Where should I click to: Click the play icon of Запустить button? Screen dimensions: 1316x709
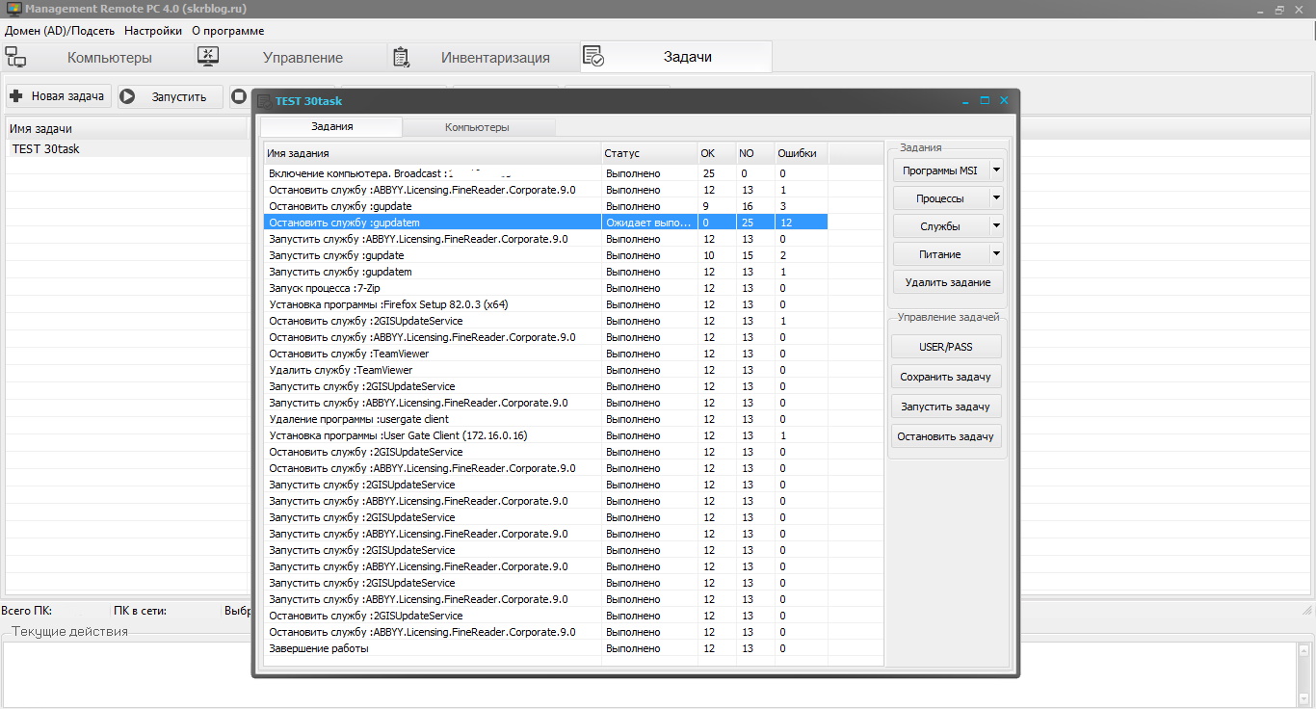[x=127, y=96]
